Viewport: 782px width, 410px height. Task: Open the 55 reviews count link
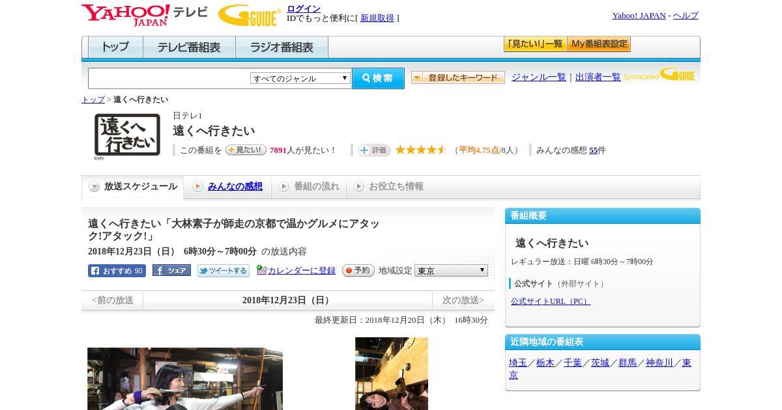593,150
